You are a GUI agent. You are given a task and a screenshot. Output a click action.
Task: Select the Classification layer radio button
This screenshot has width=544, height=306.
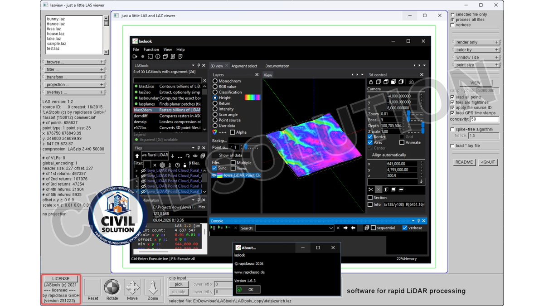(x=215, y=92)
